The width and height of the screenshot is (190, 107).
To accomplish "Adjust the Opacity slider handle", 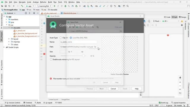I will (83, 56).
